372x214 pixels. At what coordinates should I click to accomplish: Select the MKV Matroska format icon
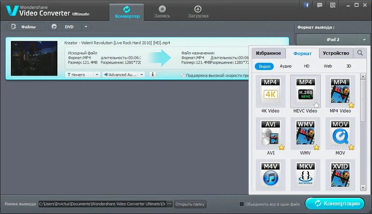click(305, 175)
